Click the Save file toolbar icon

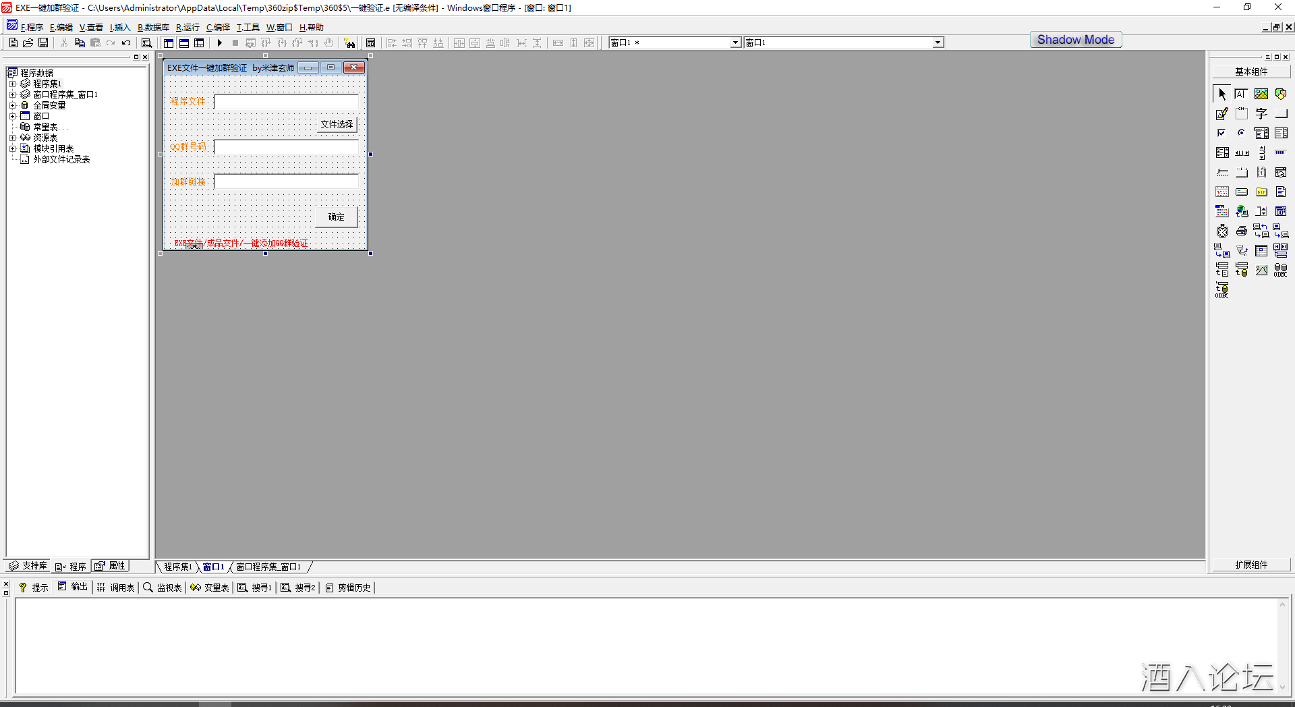43,43
